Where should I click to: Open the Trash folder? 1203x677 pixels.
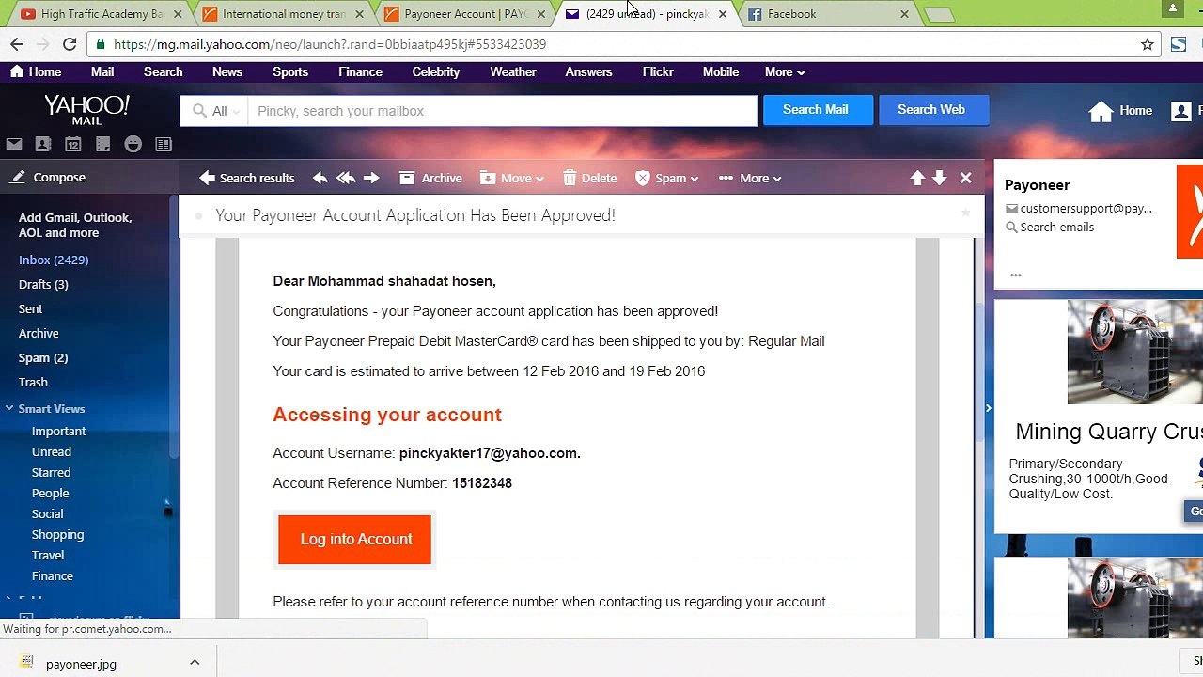(x=33, y=382)
